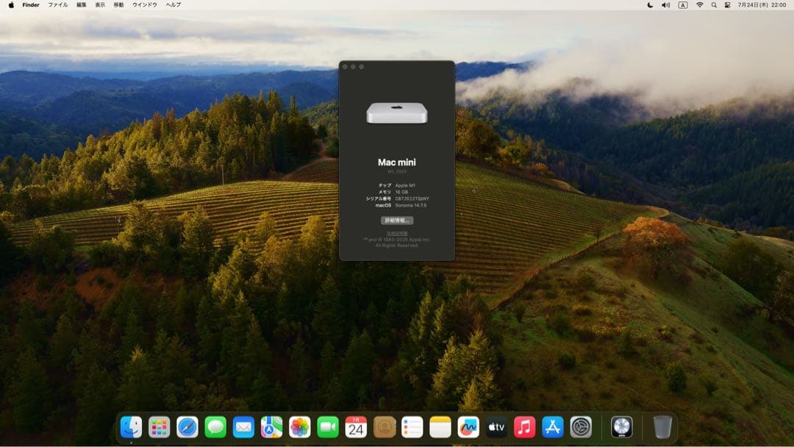Open System Settings from the Dock
Image resolution: width=794 pixels, height=447 pixels.
click(x=581, y=428)
